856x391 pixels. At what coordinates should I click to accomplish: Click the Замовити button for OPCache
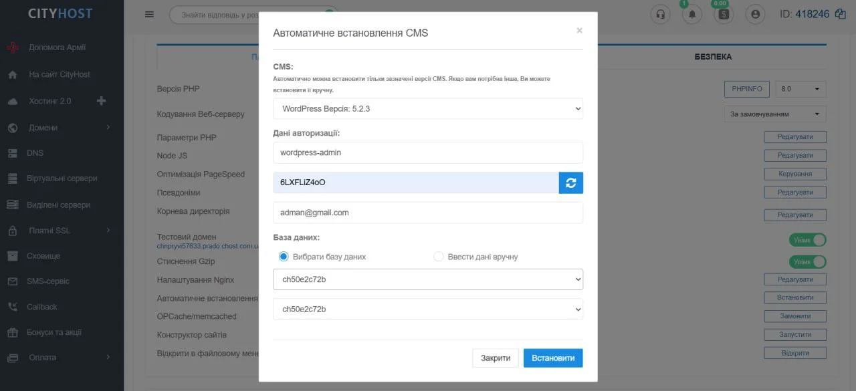click(x=795, y=316)
